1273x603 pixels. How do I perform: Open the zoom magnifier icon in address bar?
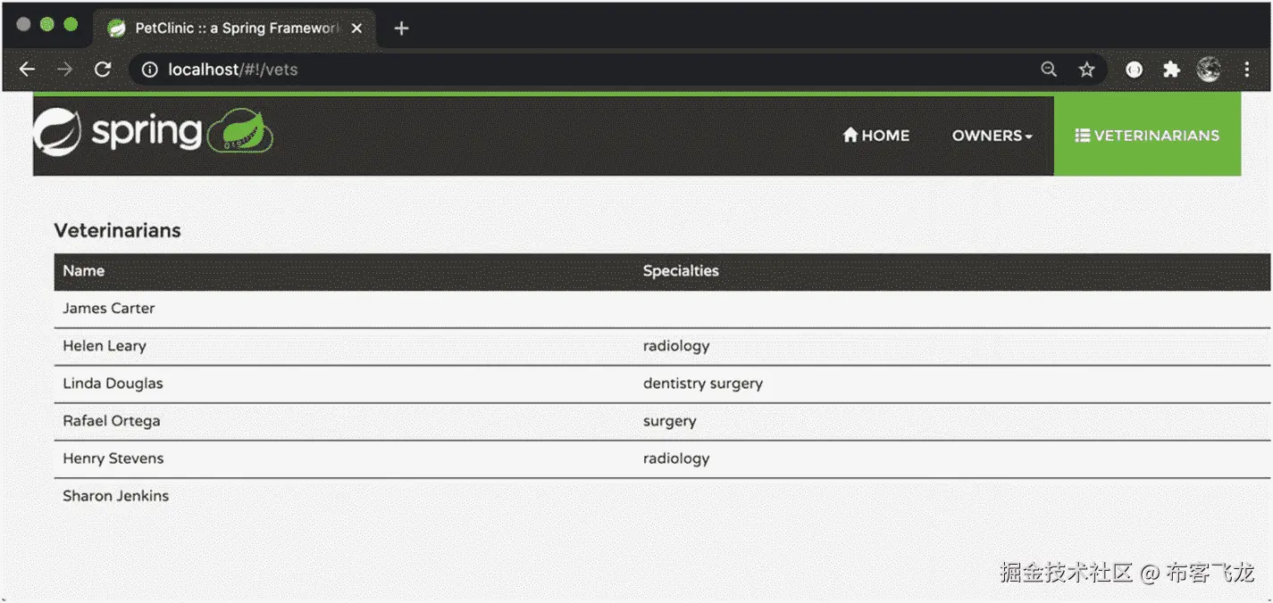[1049, 70]
